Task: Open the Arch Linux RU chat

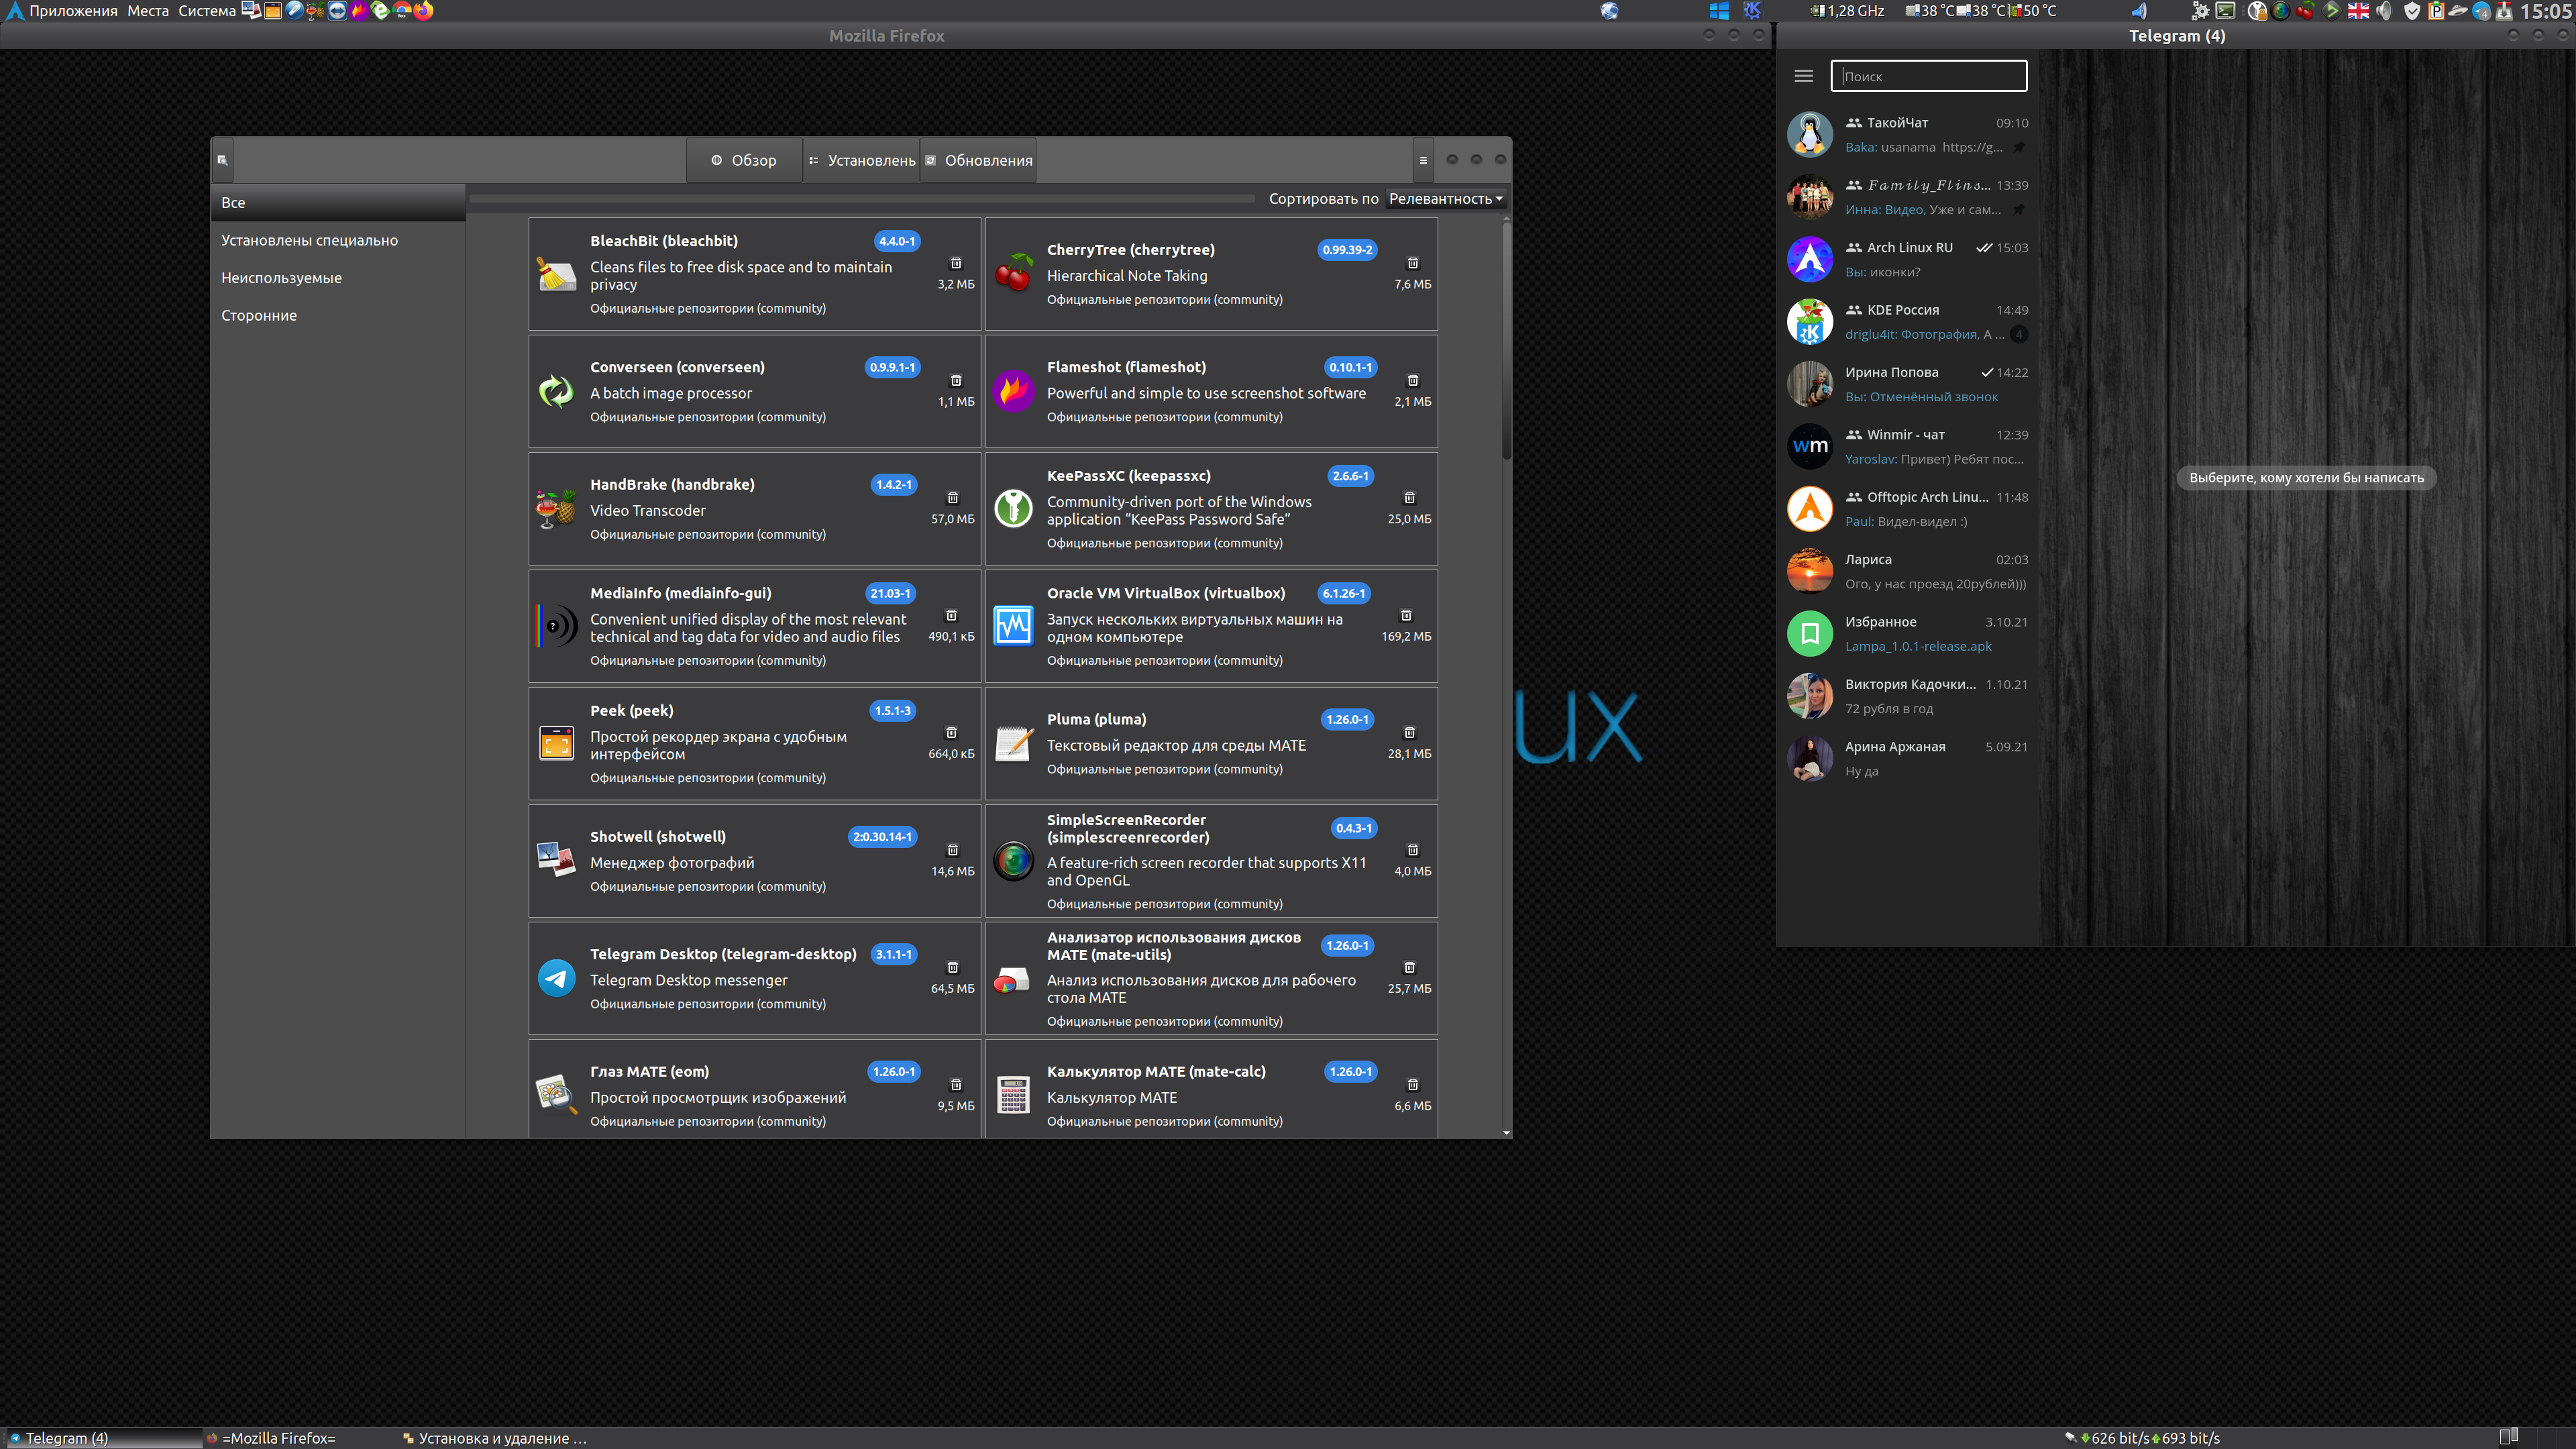Action: tap(1908, 260)
